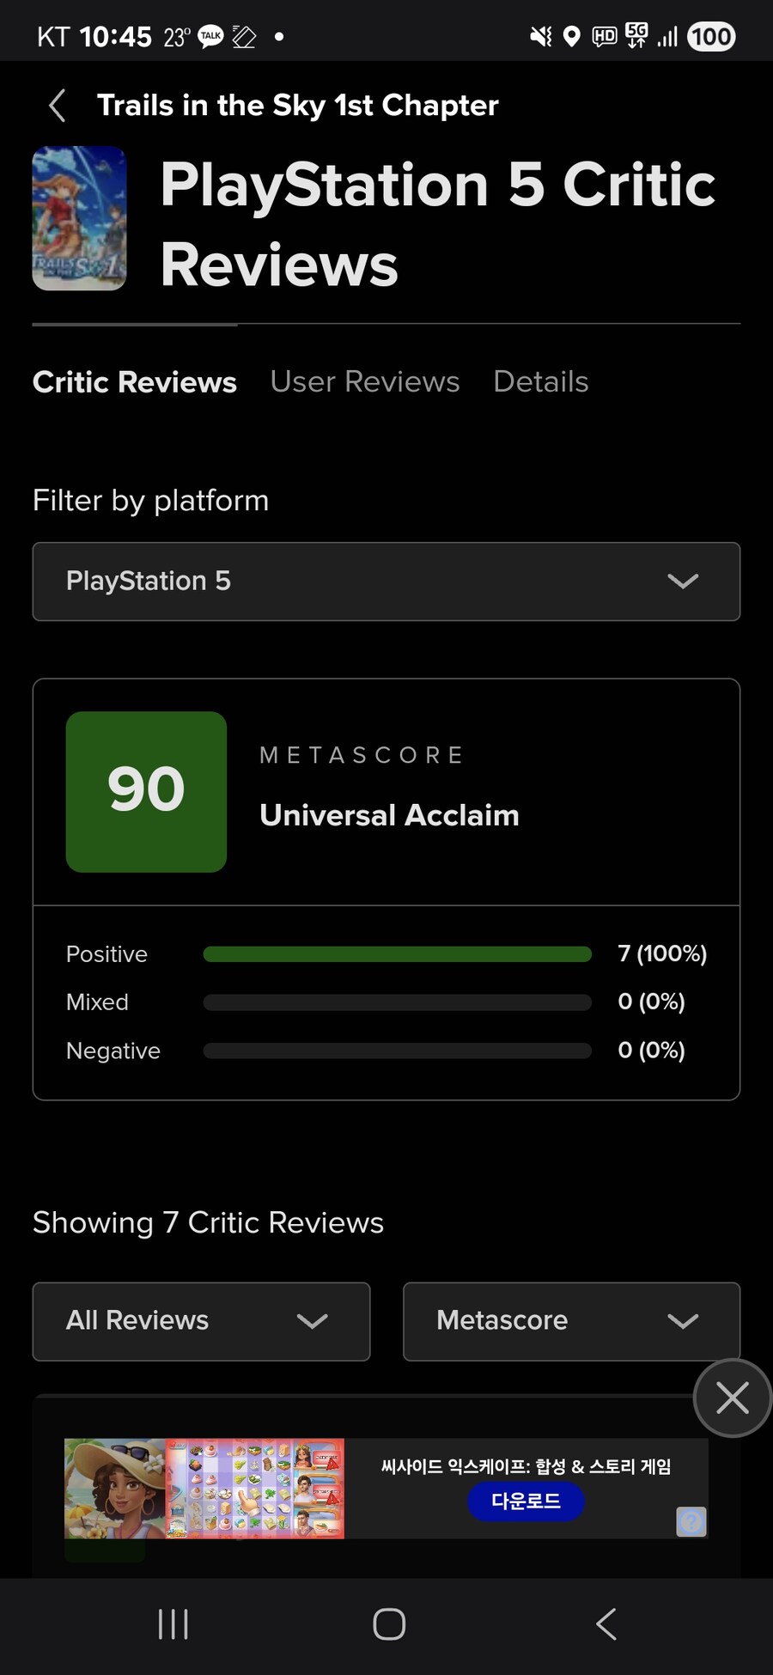Click the green 90 Metascore badge
773x1675 pixels.
click(x=146, y=791)
